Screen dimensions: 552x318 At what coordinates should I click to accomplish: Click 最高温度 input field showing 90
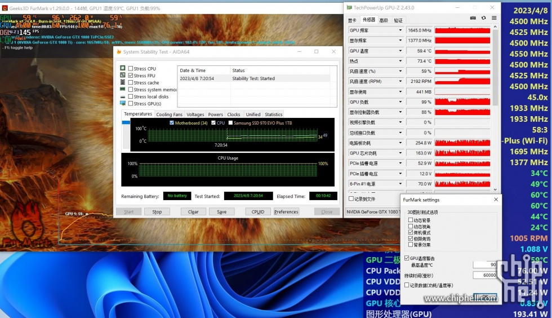click(484, 264)
